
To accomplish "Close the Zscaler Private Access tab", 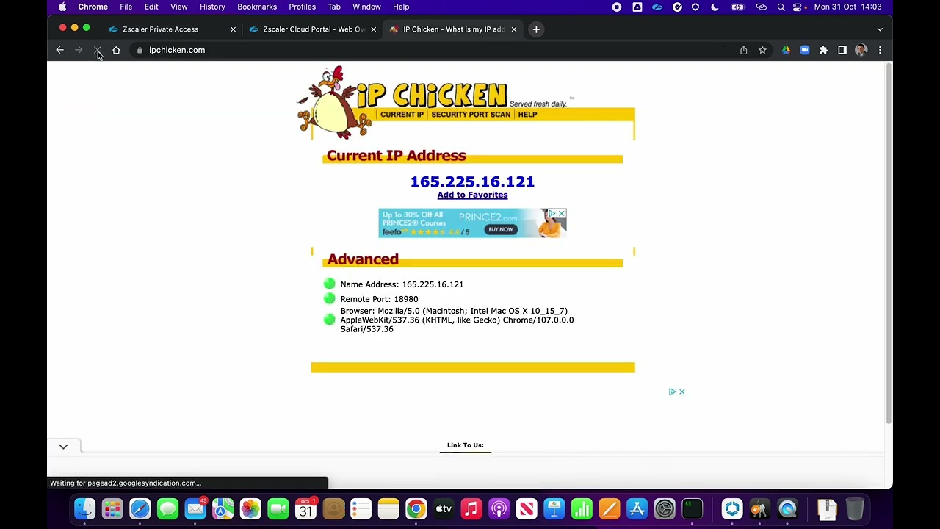I will 233,29.
